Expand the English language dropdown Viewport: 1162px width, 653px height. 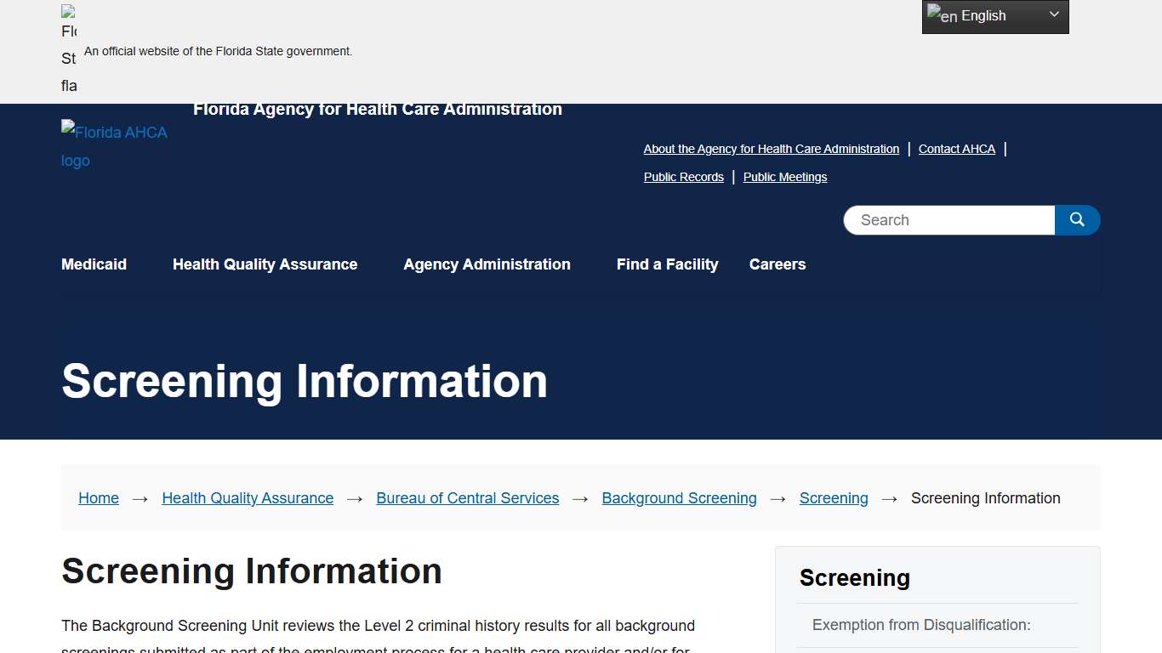click(x=1053, y=15)
